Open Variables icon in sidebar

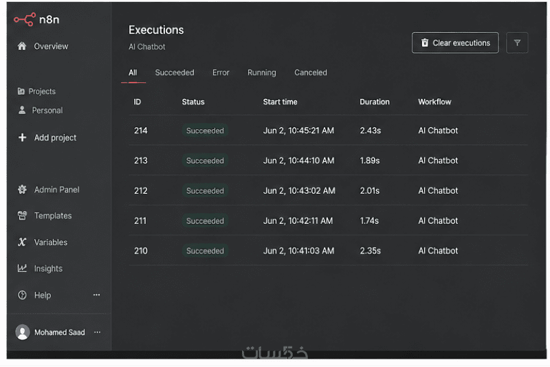point(22,242)
